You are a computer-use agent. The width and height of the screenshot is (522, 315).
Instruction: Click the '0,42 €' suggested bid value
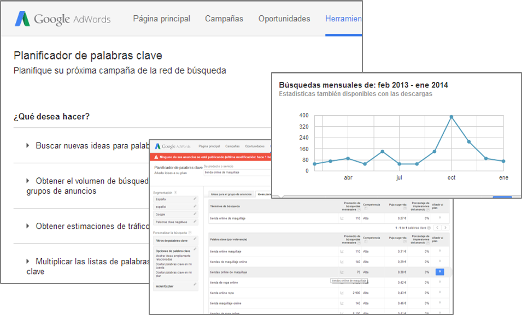402,283
